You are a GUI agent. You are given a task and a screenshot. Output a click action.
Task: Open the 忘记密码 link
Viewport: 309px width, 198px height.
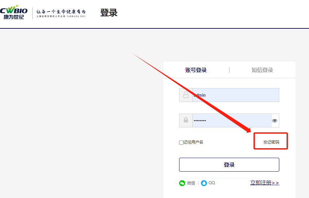click(271, 142)
